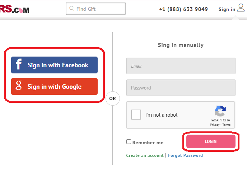Click the "Sign in with Facebook" text
The image size is (247, 169).
pos(58,65)
